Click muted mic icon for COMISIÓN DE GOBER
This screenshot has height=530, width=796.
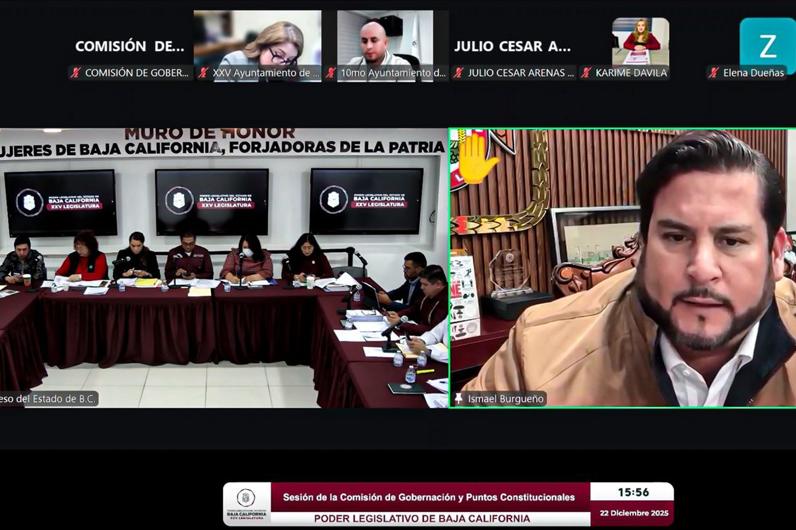pyautogui.click(x=76, y=73)
